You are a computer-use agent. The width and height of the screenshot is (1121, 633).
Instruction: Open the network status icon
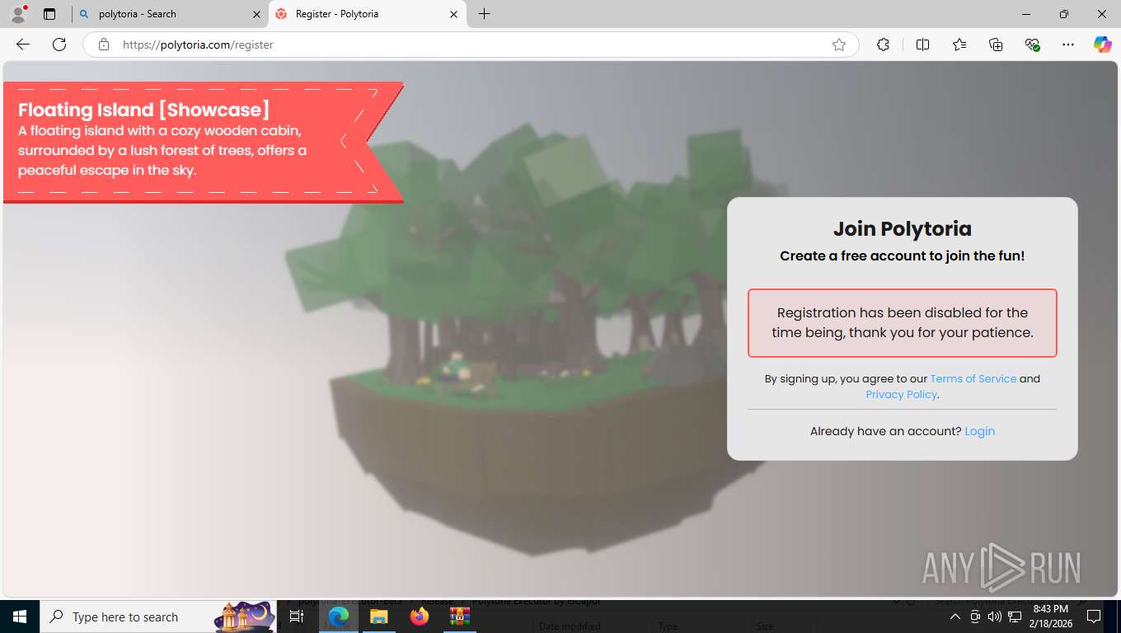click(1015, 617)
